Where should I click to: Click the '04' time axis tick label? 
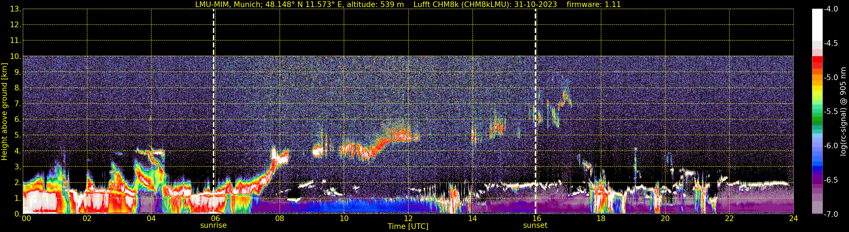point(151,219)
